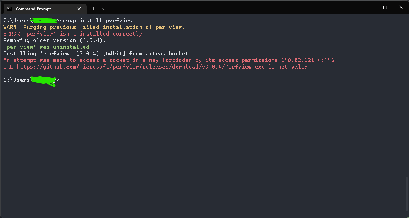Click the IP address 140.82.121.4:443 in the error
The width and height of the screenshot is (409, 218).
click(308, 60)
